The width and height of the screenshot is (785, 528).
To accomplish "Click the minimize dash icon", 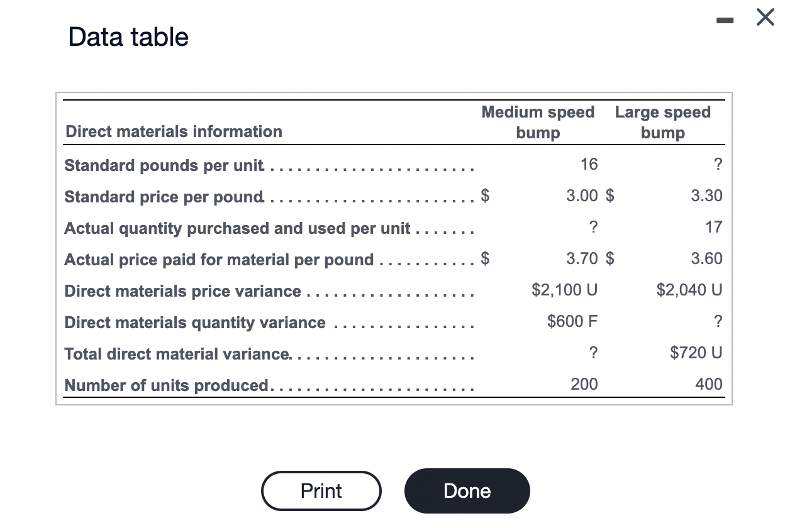I will [x=725, y=20].
